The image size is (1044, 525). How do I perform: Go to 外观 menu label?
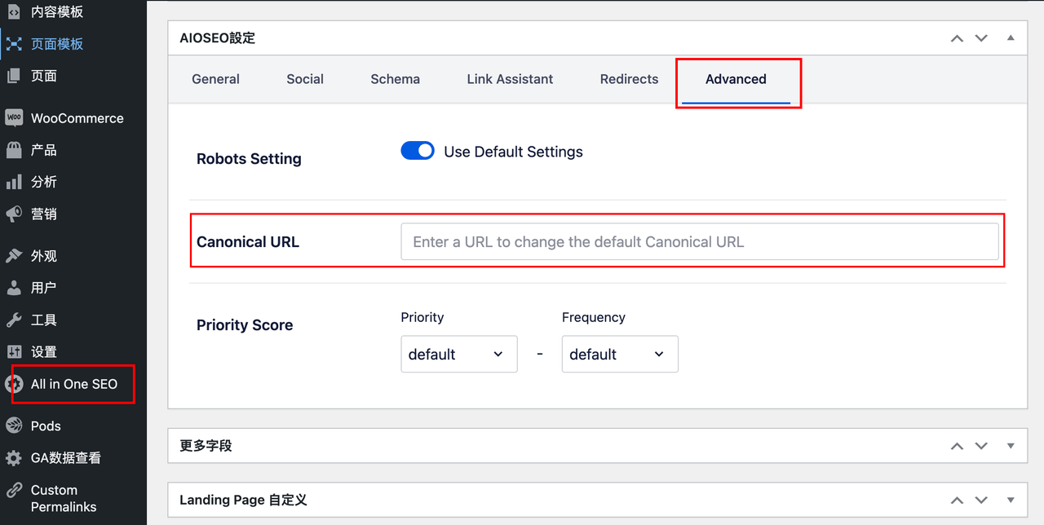[x=44, y=256]
